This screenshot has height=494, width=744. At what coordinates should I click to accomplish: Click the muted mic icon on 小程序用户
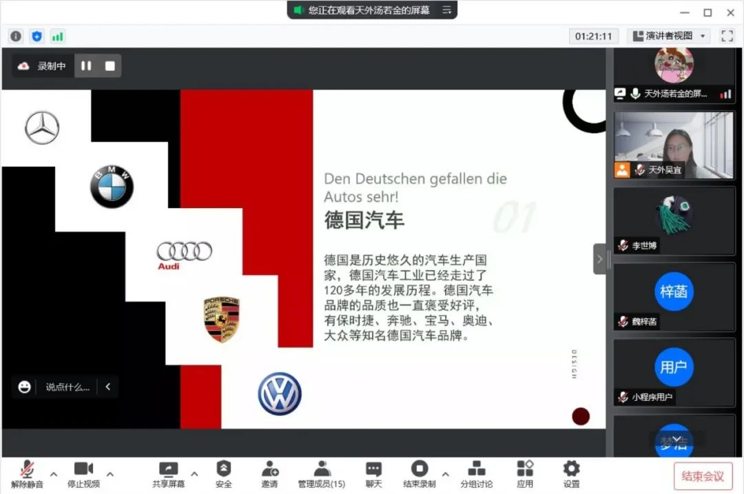click(x=623, y=397)
